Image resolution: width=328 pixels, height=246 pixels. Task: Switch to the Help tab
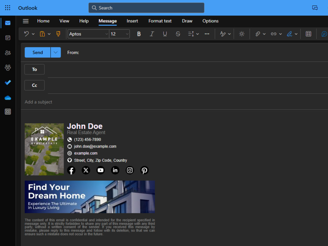click(x=84, y=21)
